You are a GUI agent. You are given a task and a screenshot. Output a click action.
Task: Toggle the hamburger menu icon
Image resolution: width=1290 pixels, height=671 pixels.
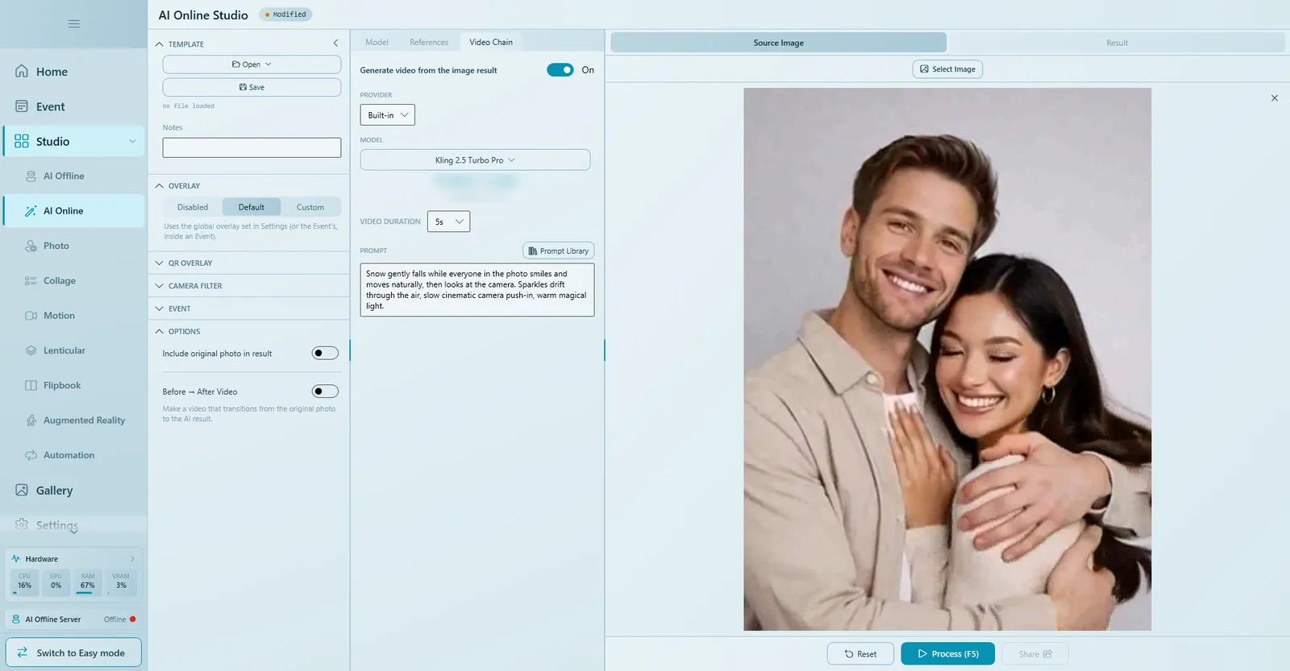coord(73,24)
